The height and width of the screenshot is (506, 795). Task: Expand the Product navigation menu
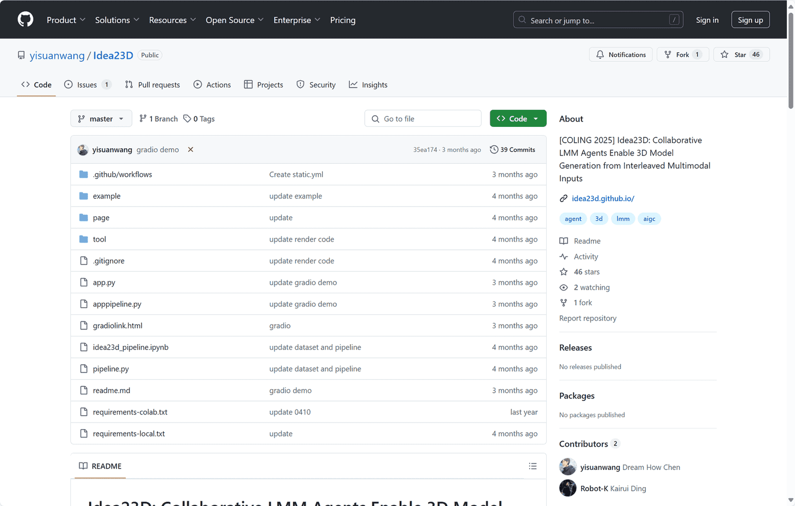[x=66, y=20]
